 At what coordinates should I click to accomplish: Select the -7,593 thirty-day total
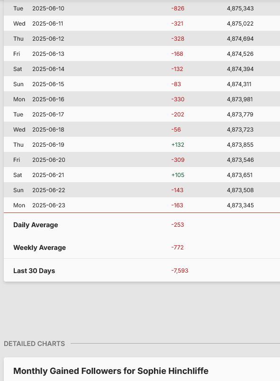[180, 271]
